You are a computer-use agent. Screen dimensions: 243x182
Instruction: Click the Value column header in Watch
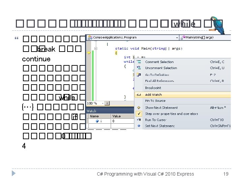123,116
